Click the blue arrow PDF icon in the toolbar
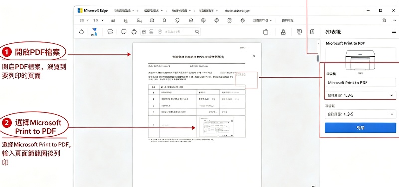399x187 pixels. tap(94, 32)
